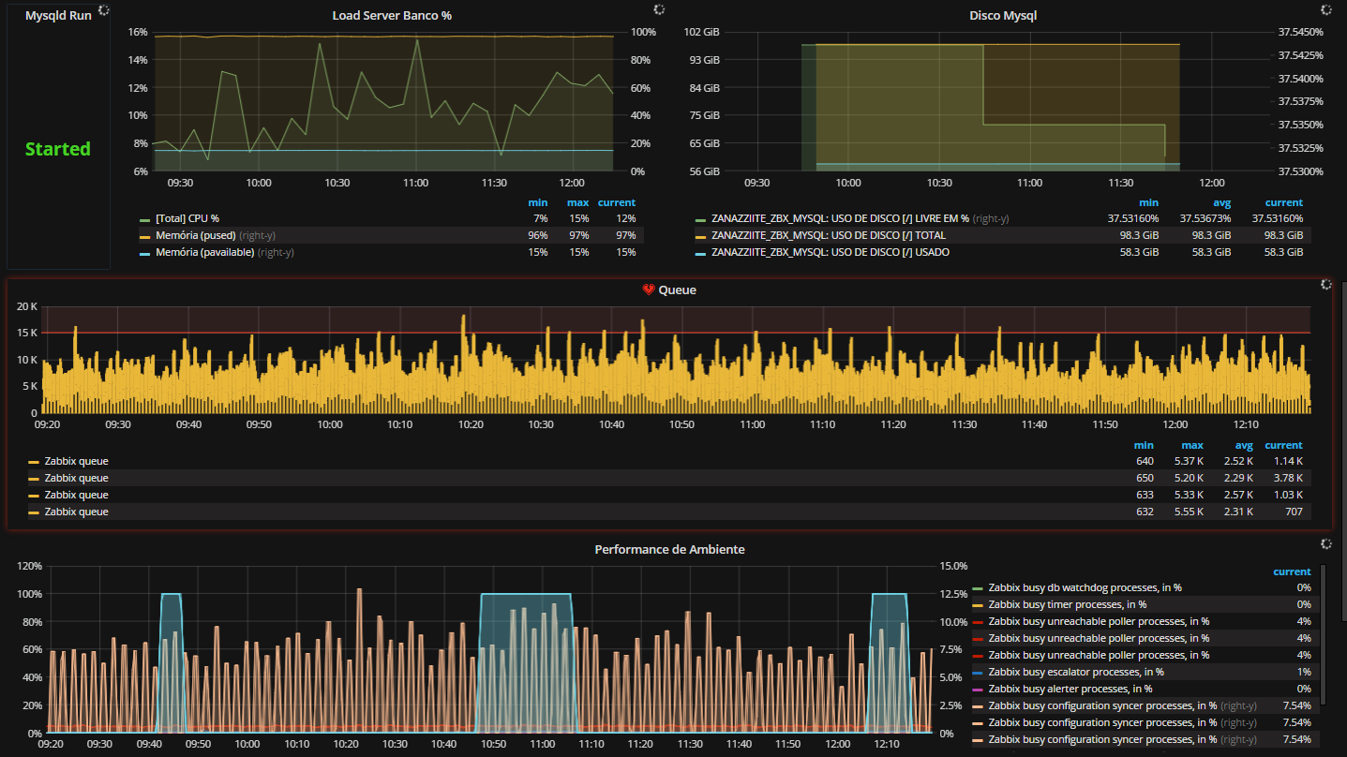1347x757 pixels.
Task: Sort Load Server Banco legend by current
Action: 616,202
